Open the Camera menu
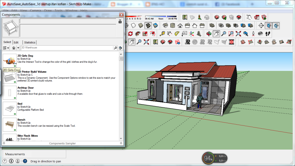 pos(35,11)
